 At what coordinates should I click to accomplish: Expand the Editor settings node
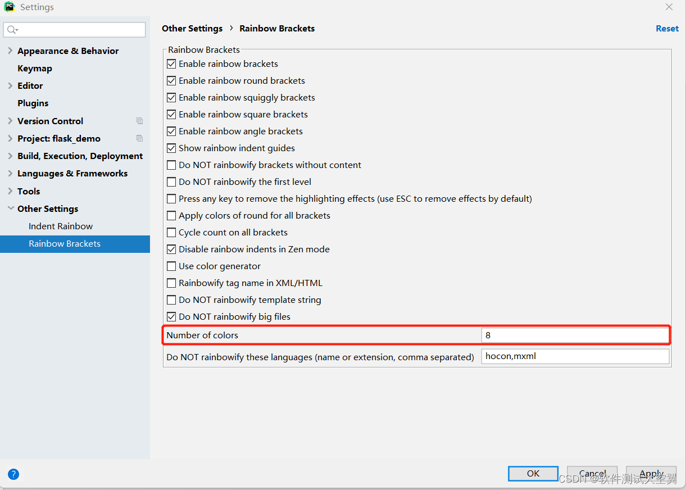pos(10,85)
